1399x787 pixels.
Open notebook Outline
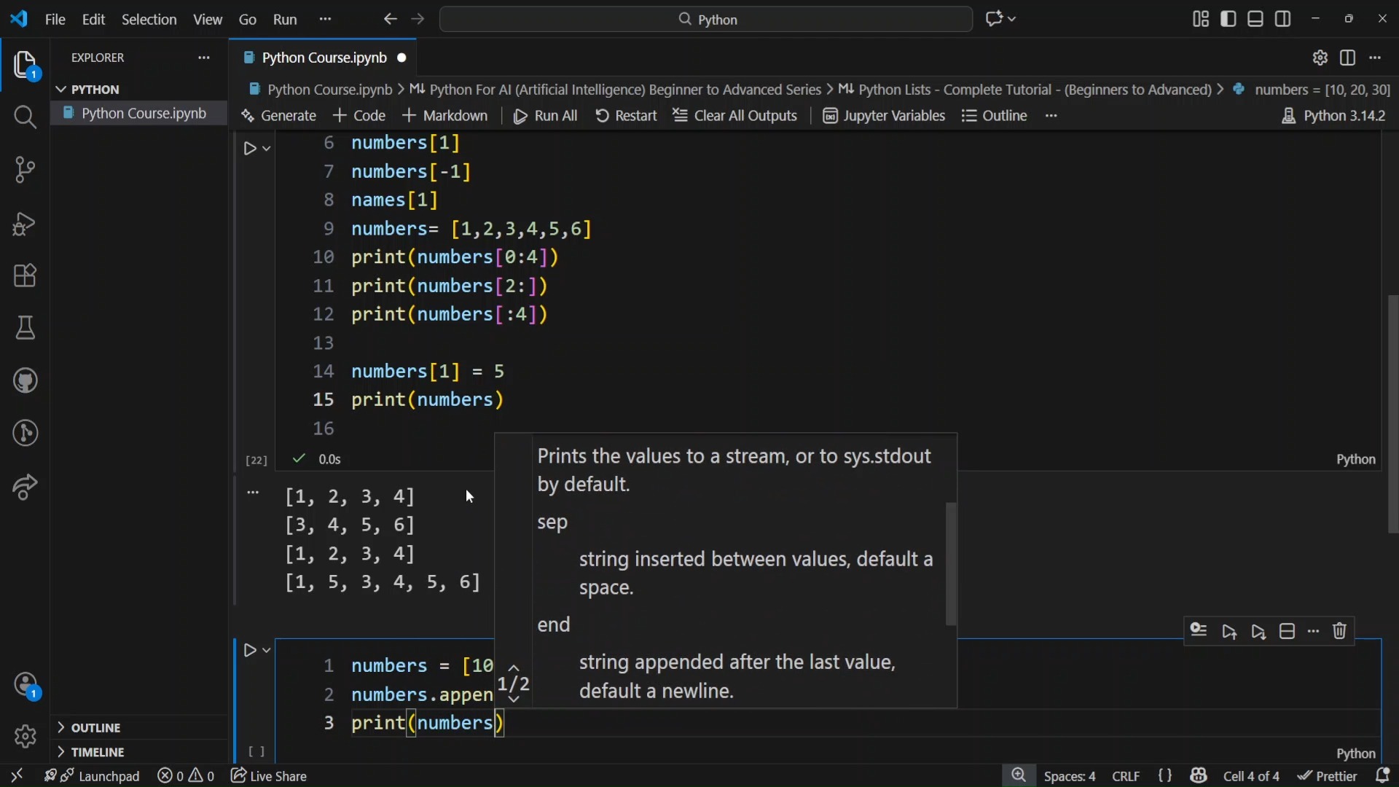point(995,117)
